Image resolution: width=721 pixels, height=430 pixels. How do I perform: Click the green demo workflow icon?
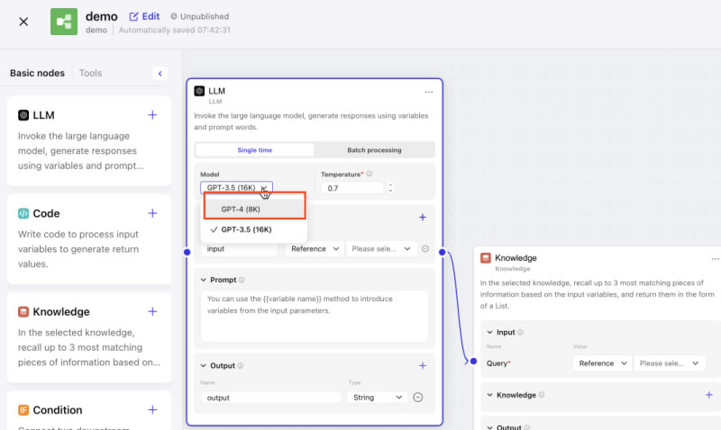point(64,22)
